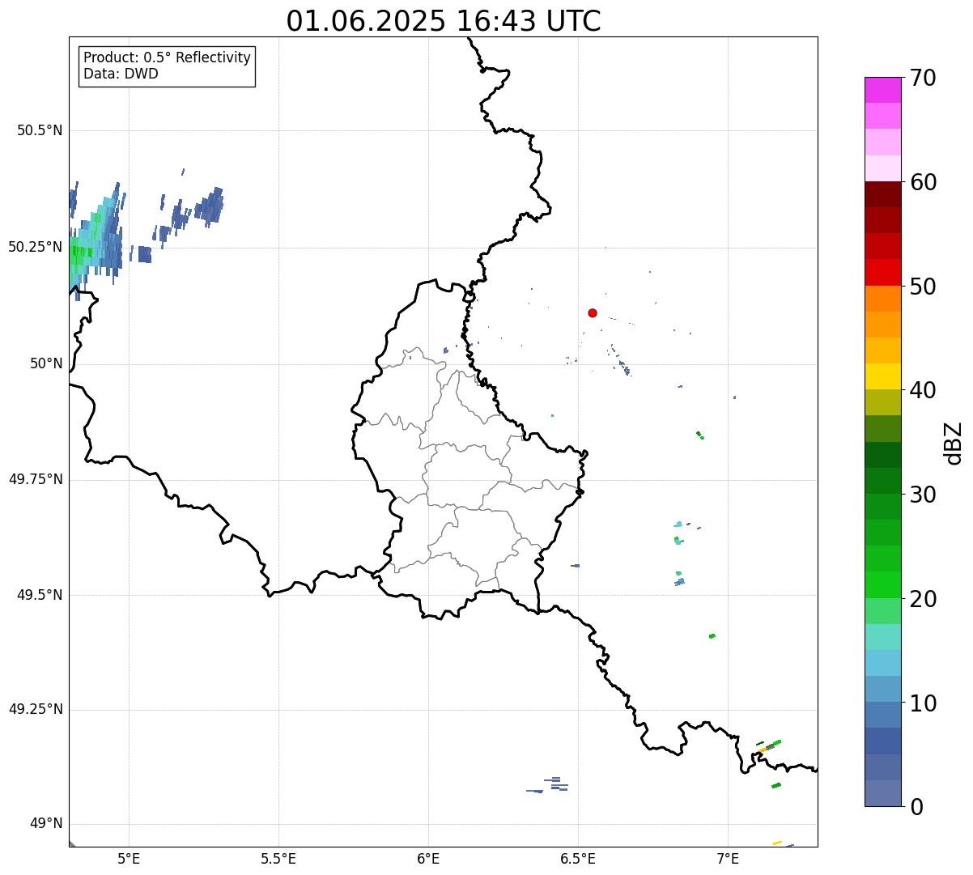Click the 'dBZ' colorbar label
This screenshot has width=973, height=875.
tap(954, 443)
